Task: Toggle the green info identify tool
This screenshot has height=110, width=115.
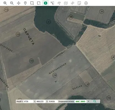Action: click(46, 3)
